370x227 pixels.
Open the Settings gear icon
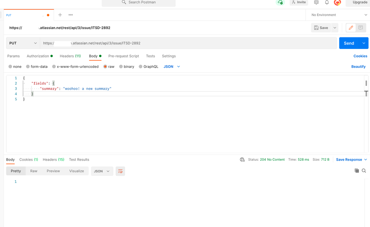tap(316, 2)
